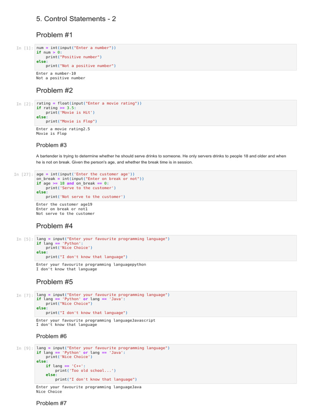
Task: Click code line 'if num > 0:'
Action: click(x=49, y=52)
